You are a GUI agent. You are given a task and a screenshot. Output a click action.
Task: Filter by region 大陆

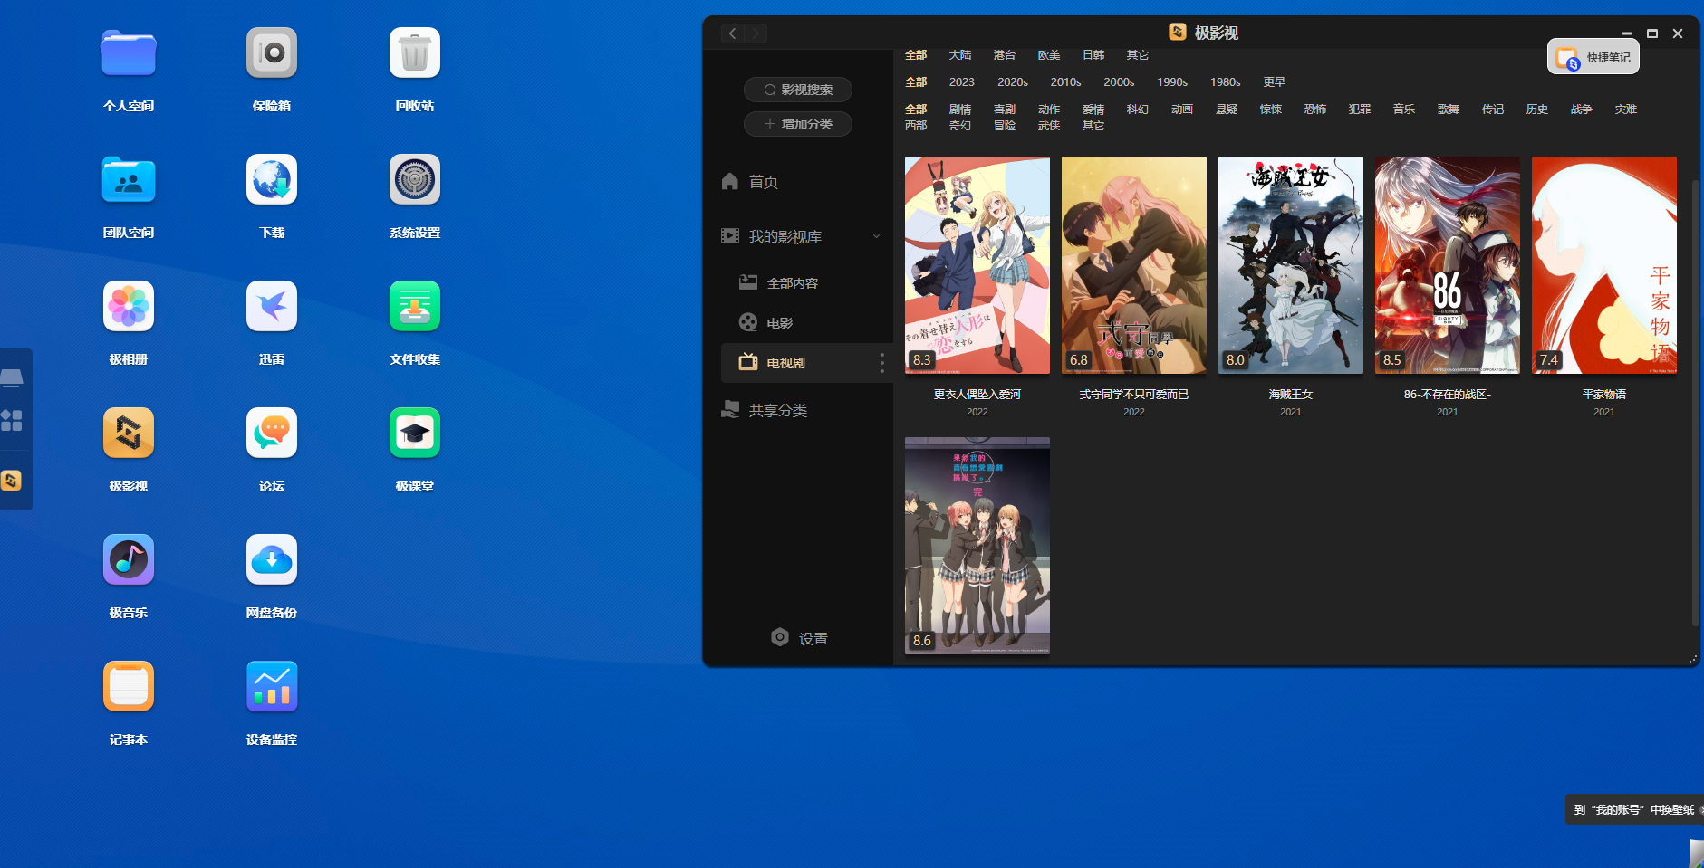[960, 55]
